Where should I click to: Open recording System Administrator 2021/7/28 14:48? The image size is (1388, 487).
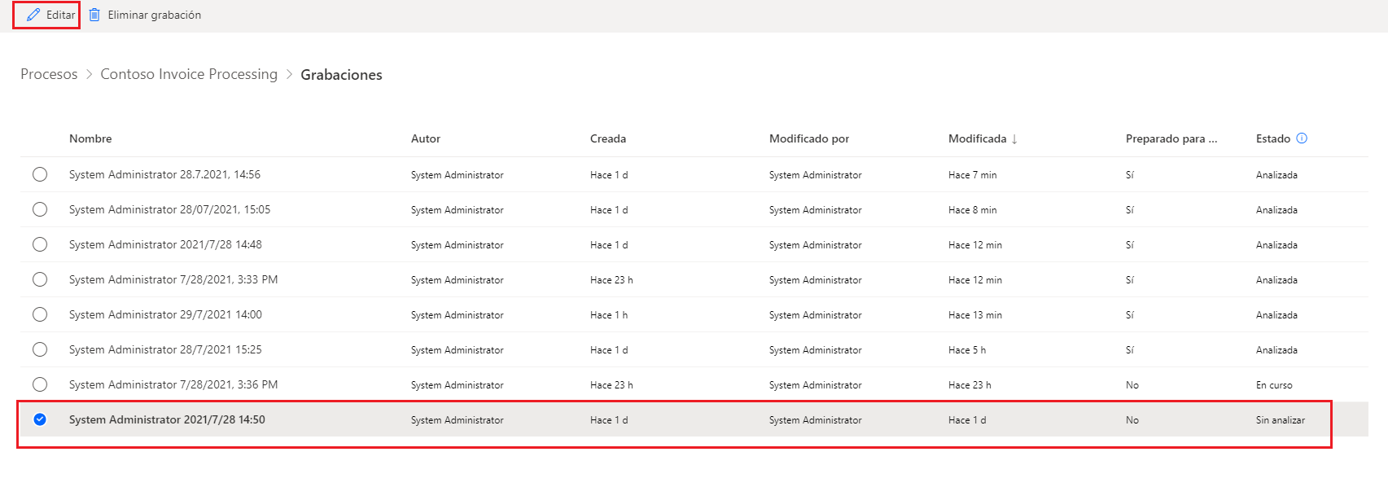(x=165, y=244)
